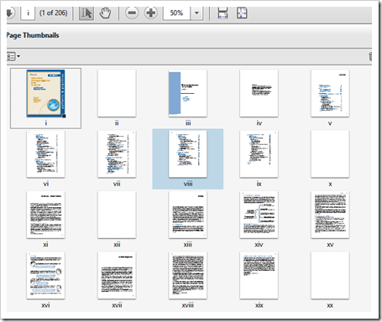The height and width of the screenshot is (322, 382).
Task: Select page thumbnail xi
Action: [x=45, y=215]
